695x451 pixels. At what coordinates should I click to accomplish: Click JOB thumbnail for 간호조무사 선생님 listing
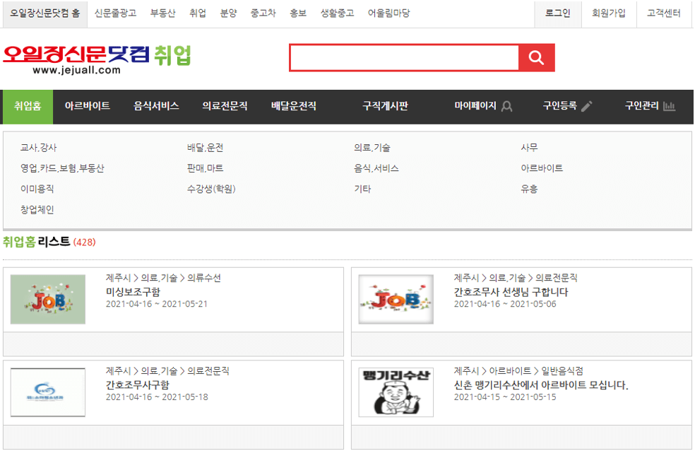pos(396,299)
